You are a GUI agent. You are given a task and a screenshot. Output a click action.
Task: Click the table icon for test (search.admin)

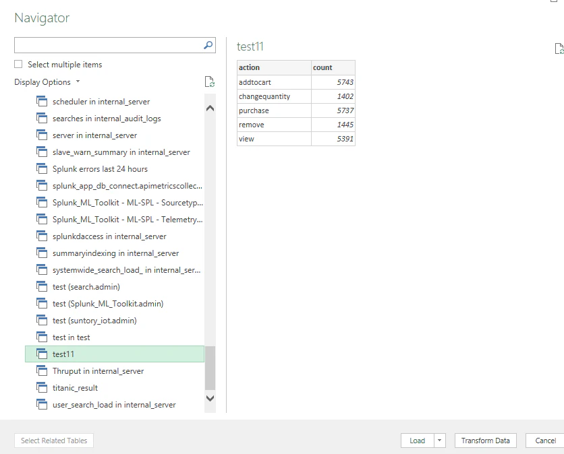click(42, 287)
